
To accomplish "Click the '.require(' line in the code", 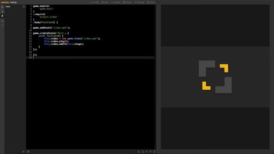I will click(x=39, y=14).
